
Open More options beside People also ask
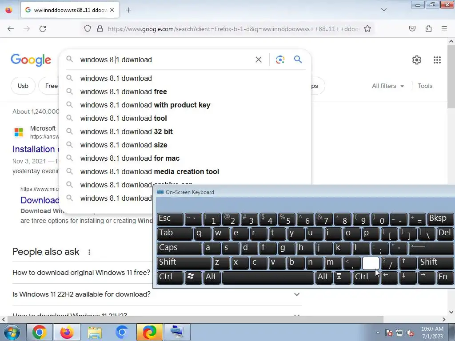89,252
